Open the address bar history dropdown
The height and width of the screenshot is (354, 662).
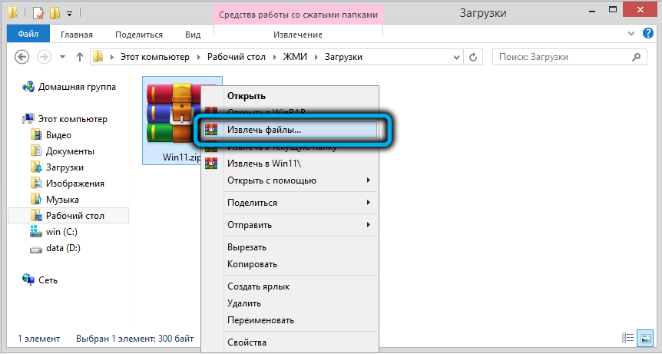(x=455, y=57)
